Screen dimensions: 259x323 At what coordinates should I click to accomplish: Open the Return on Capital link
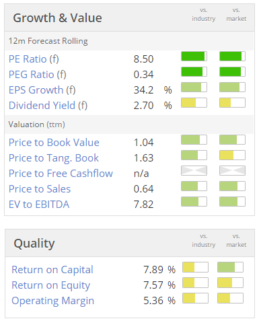coord(52,270)
